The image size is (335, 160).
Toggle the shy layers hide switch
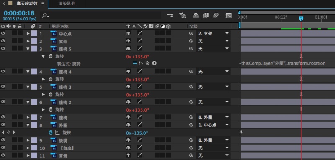pos(196,15)
